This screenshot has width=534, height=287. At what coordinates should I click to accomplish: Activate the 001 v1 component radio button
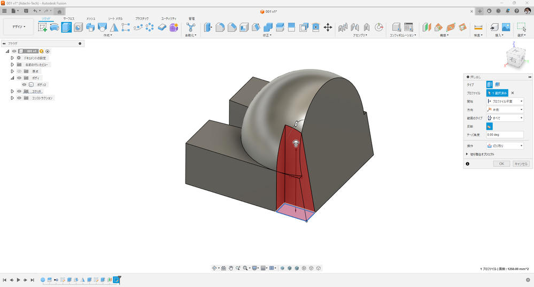(x=48, y=51)
